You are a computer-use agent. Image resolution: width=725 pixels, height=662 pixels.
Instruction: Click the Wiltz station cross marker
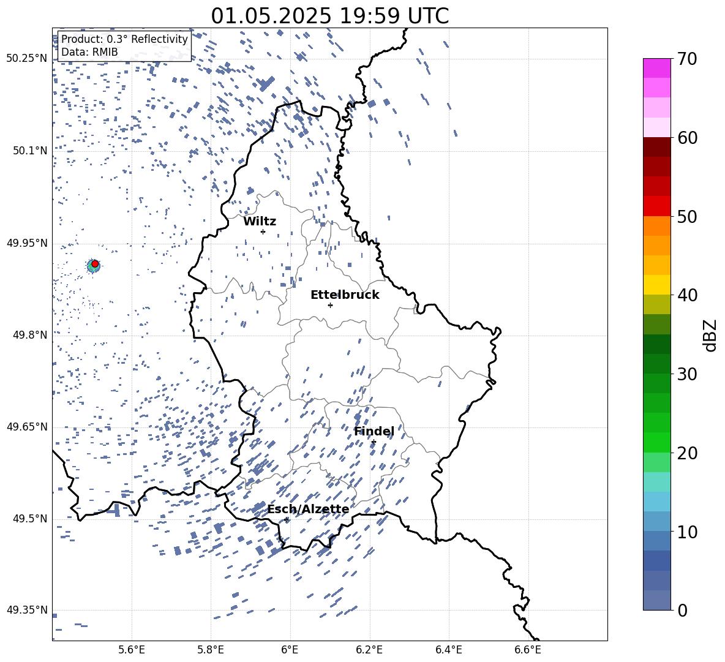pos(263,231)
